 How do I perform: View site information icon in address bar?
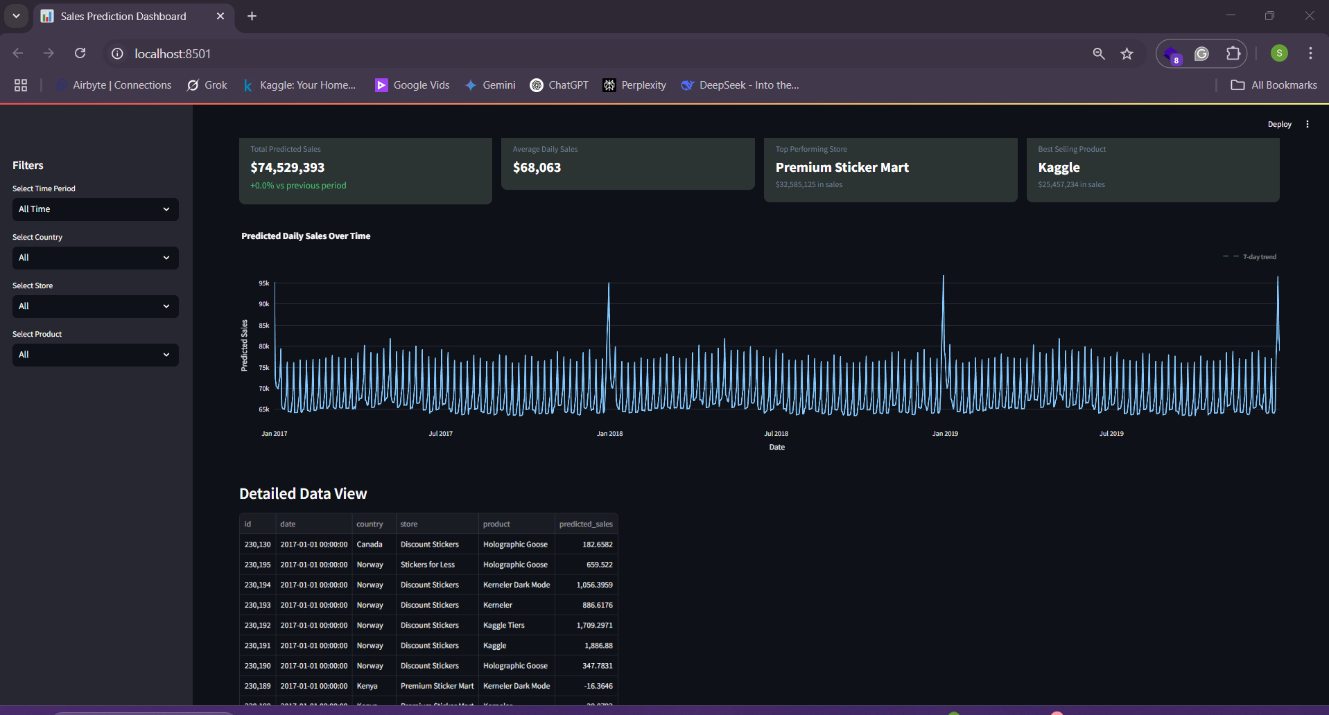[118, 53]
